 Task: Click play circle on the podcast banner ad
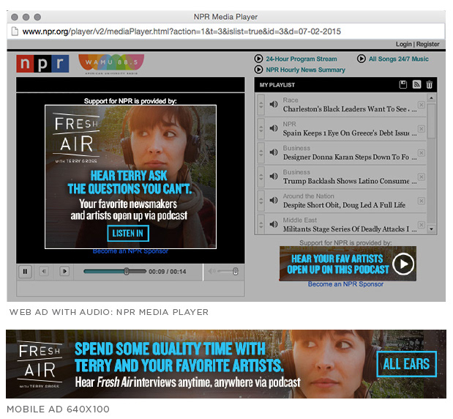(403, 264)
